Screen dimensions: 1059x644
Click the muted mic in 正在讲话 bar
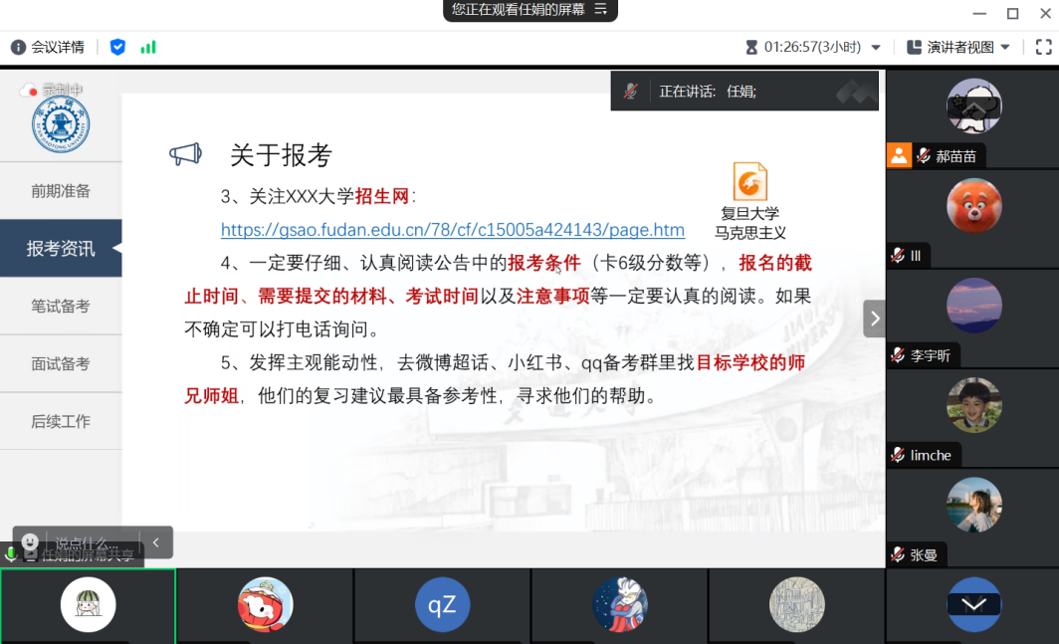point(631,92)
